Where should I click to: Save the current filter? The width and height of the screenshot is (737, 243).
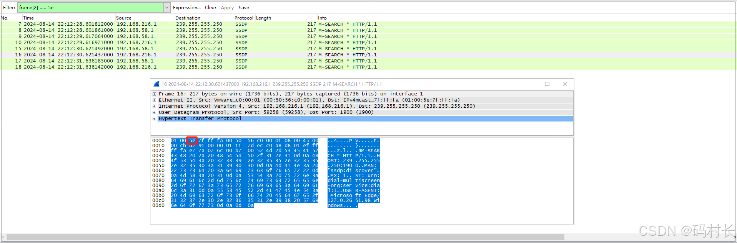(x=244, y=7)
